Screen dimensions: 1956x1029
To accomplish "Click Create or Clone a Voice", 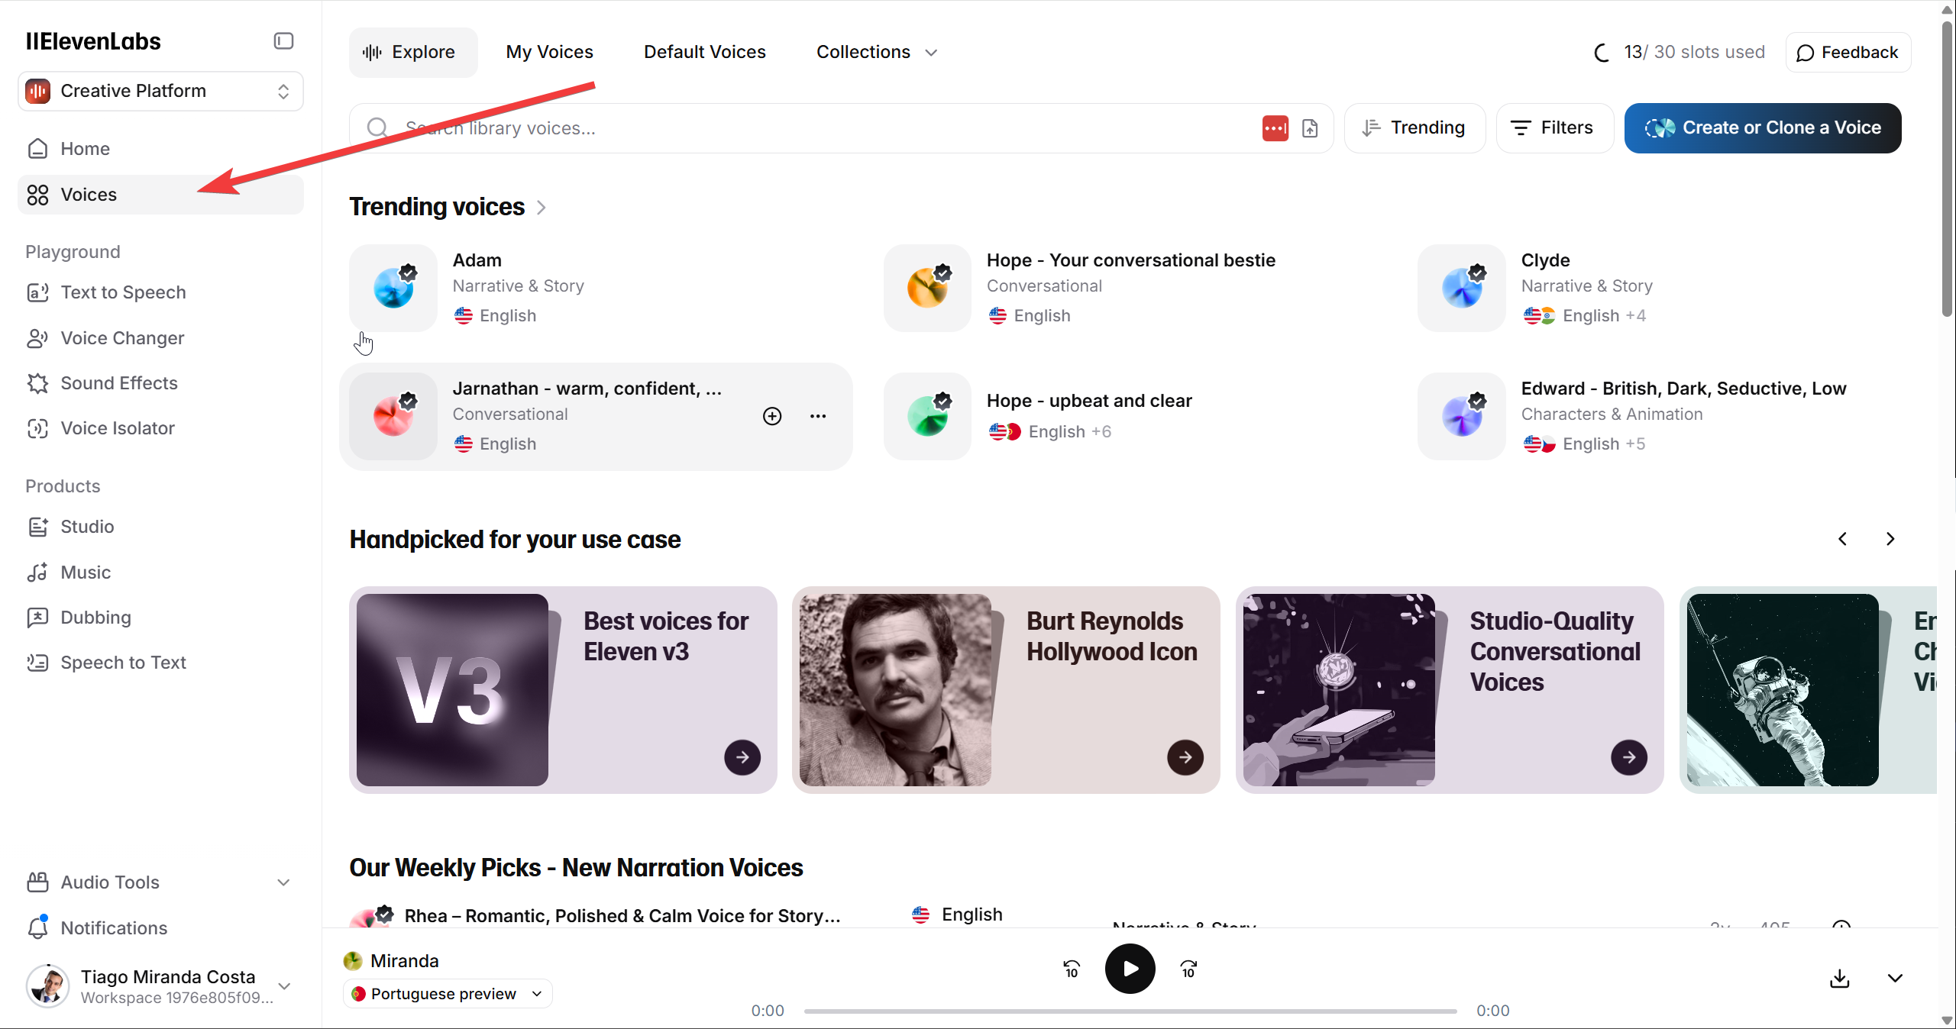I will coord(1763,128).
